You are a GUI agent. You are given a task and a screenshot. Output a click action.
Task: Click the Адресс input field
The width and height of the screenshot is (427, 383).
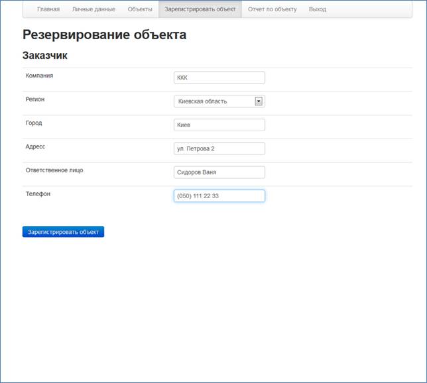219,148
